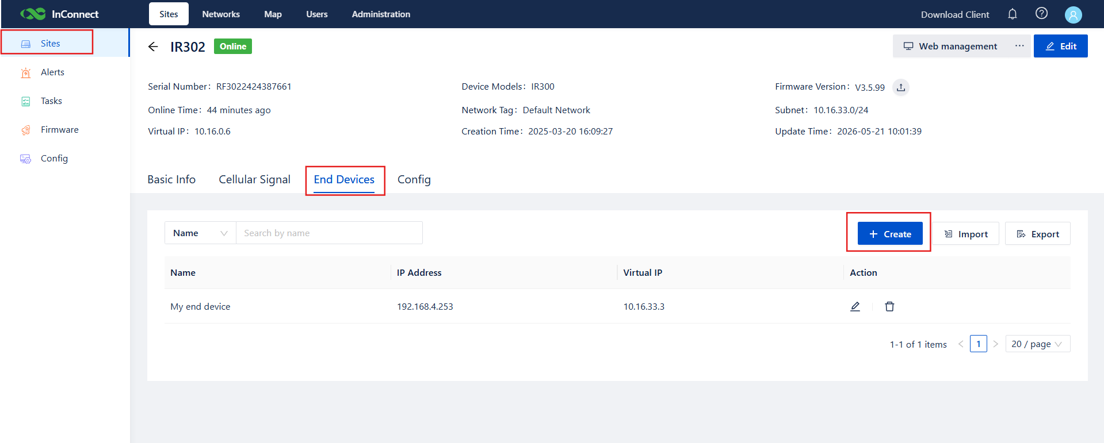Screen dimensions: 1104x443
Task: Click the Create end device button
Action: point(890,233)
